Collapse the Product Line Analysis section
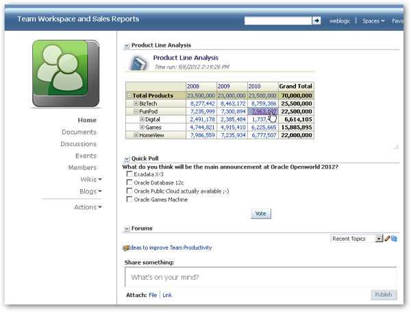Image resolution: width=411 pixels, height=312 pixels. tap(127, 45)
